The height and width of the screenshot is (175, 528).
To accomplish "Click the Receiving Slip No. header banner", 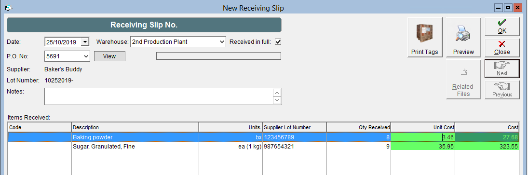I will click(144, 25).
